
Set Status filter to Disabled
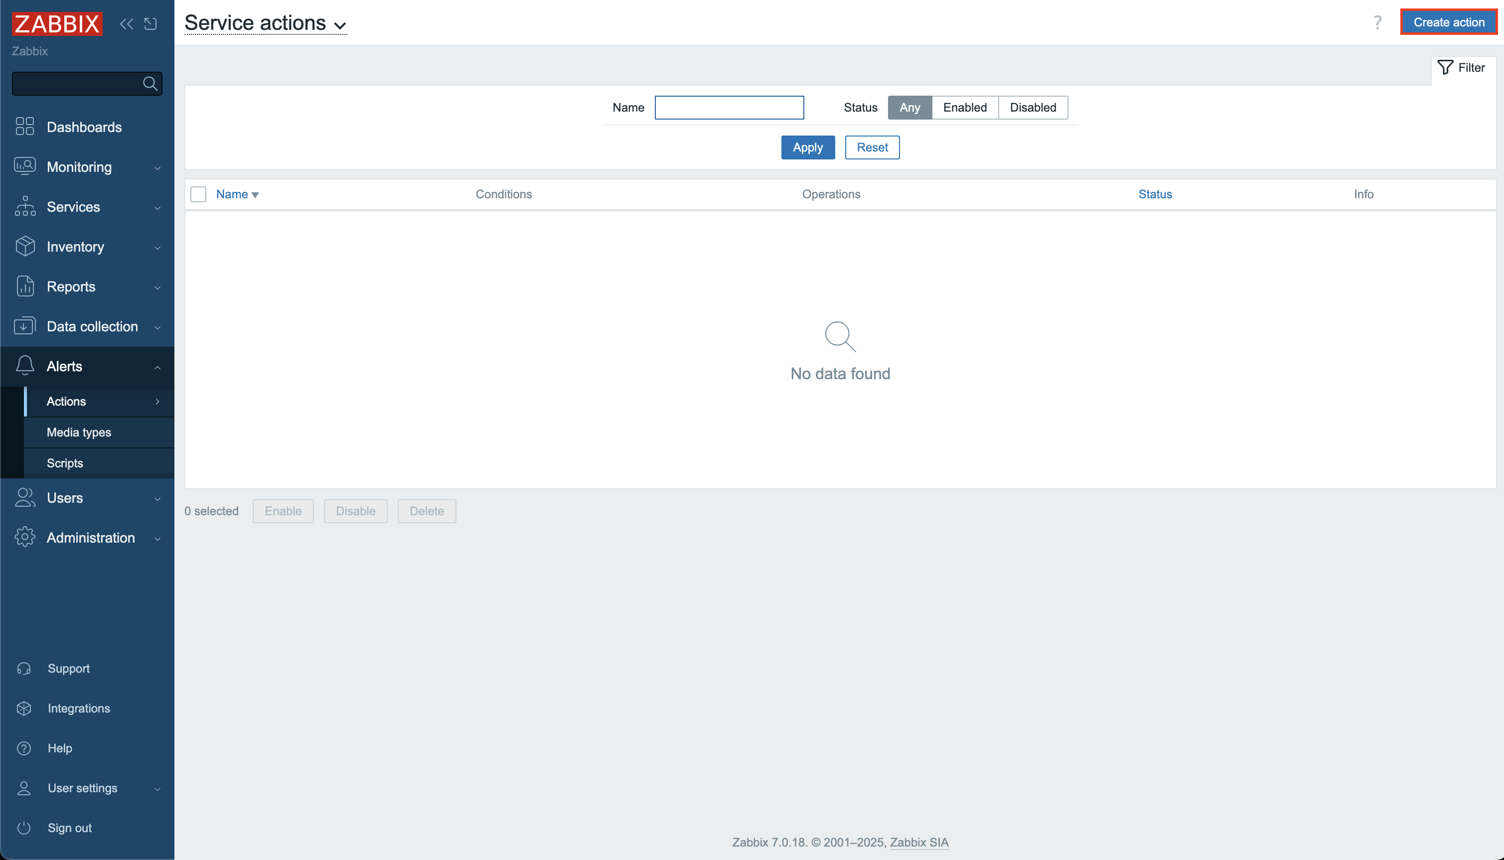click(x=1032, y=108)
